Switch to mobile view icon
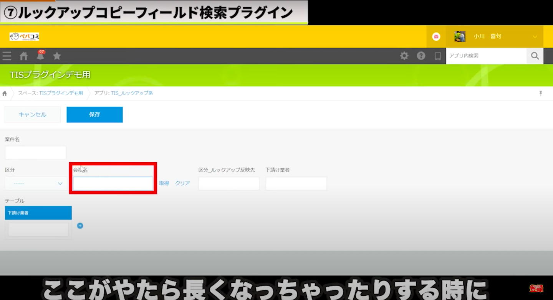The width and height of the screenshot is (553, 300). [x=438, y=56]
